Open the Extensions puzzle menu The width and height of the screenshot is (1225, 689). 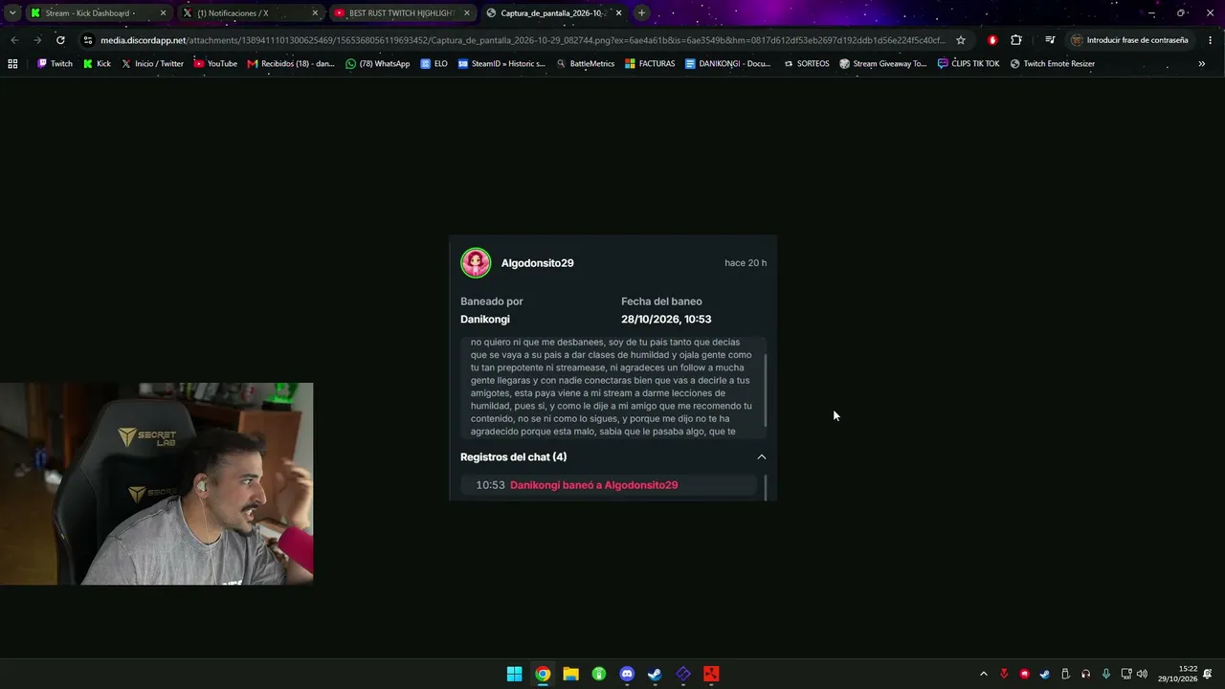pyautogui.click(x=1016, y=40)
